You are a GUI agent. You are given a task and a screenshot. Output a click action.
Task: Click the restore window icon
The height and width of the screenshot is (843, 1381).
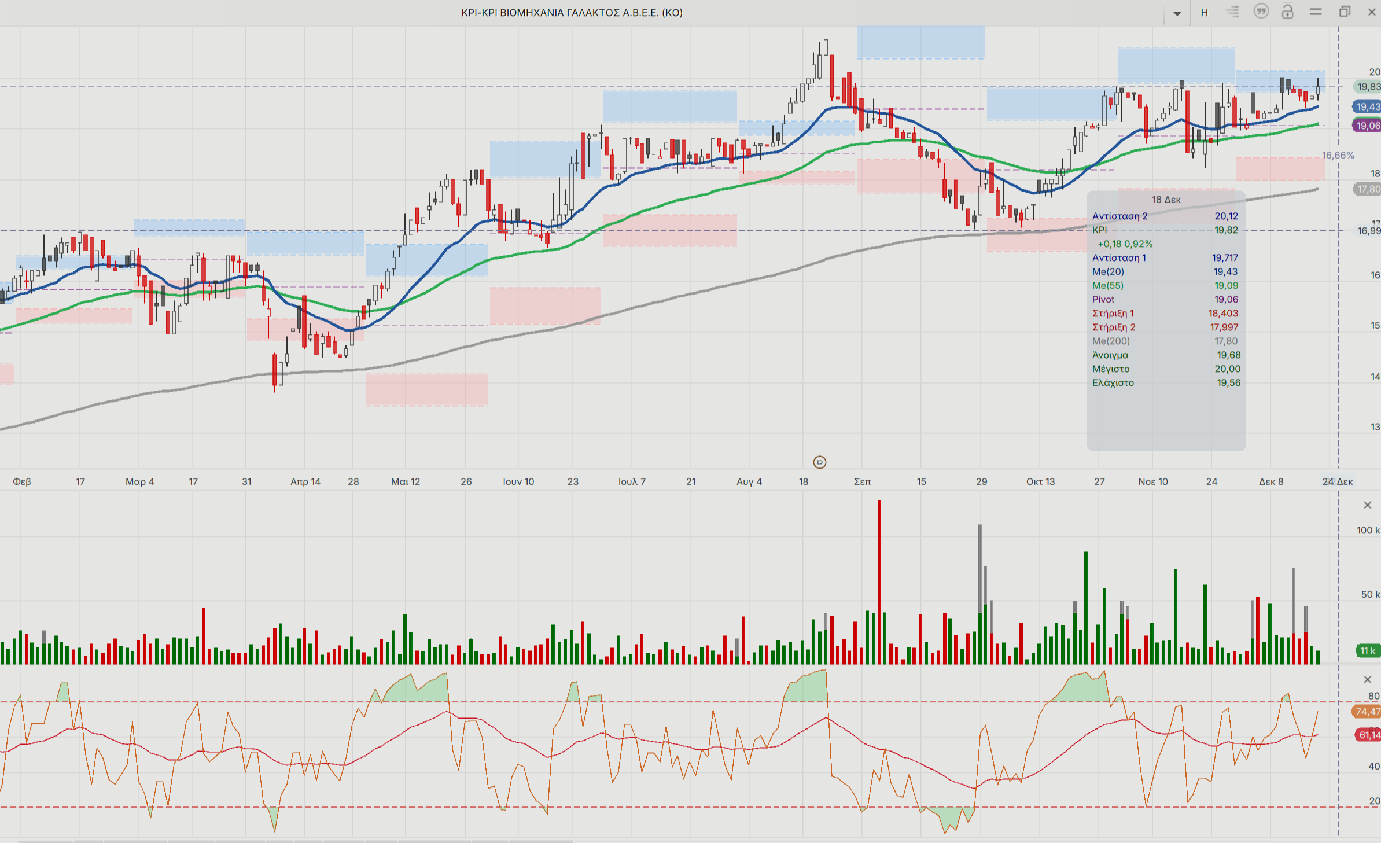(1345, 12)
